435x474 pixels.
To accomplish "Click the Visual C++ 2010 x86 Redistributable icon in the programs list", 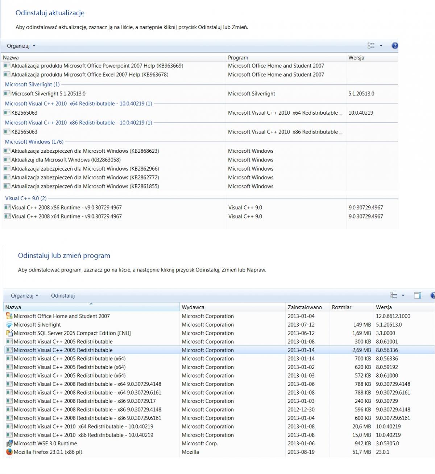I will [x=9, y=435].
